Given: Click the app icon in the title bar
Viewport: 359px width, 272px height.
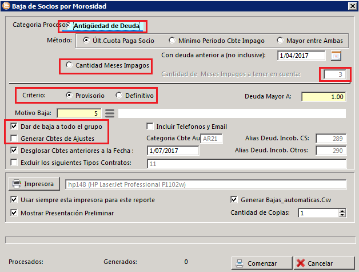Looking at the screenshot, I should (6, 6).
